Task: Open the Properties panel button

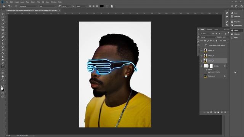Action: tap(236, 22)
